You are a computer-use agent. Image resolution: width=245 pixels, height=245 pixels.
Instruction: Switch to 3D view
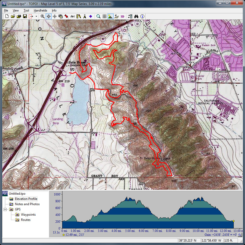[x=122, y=16]
